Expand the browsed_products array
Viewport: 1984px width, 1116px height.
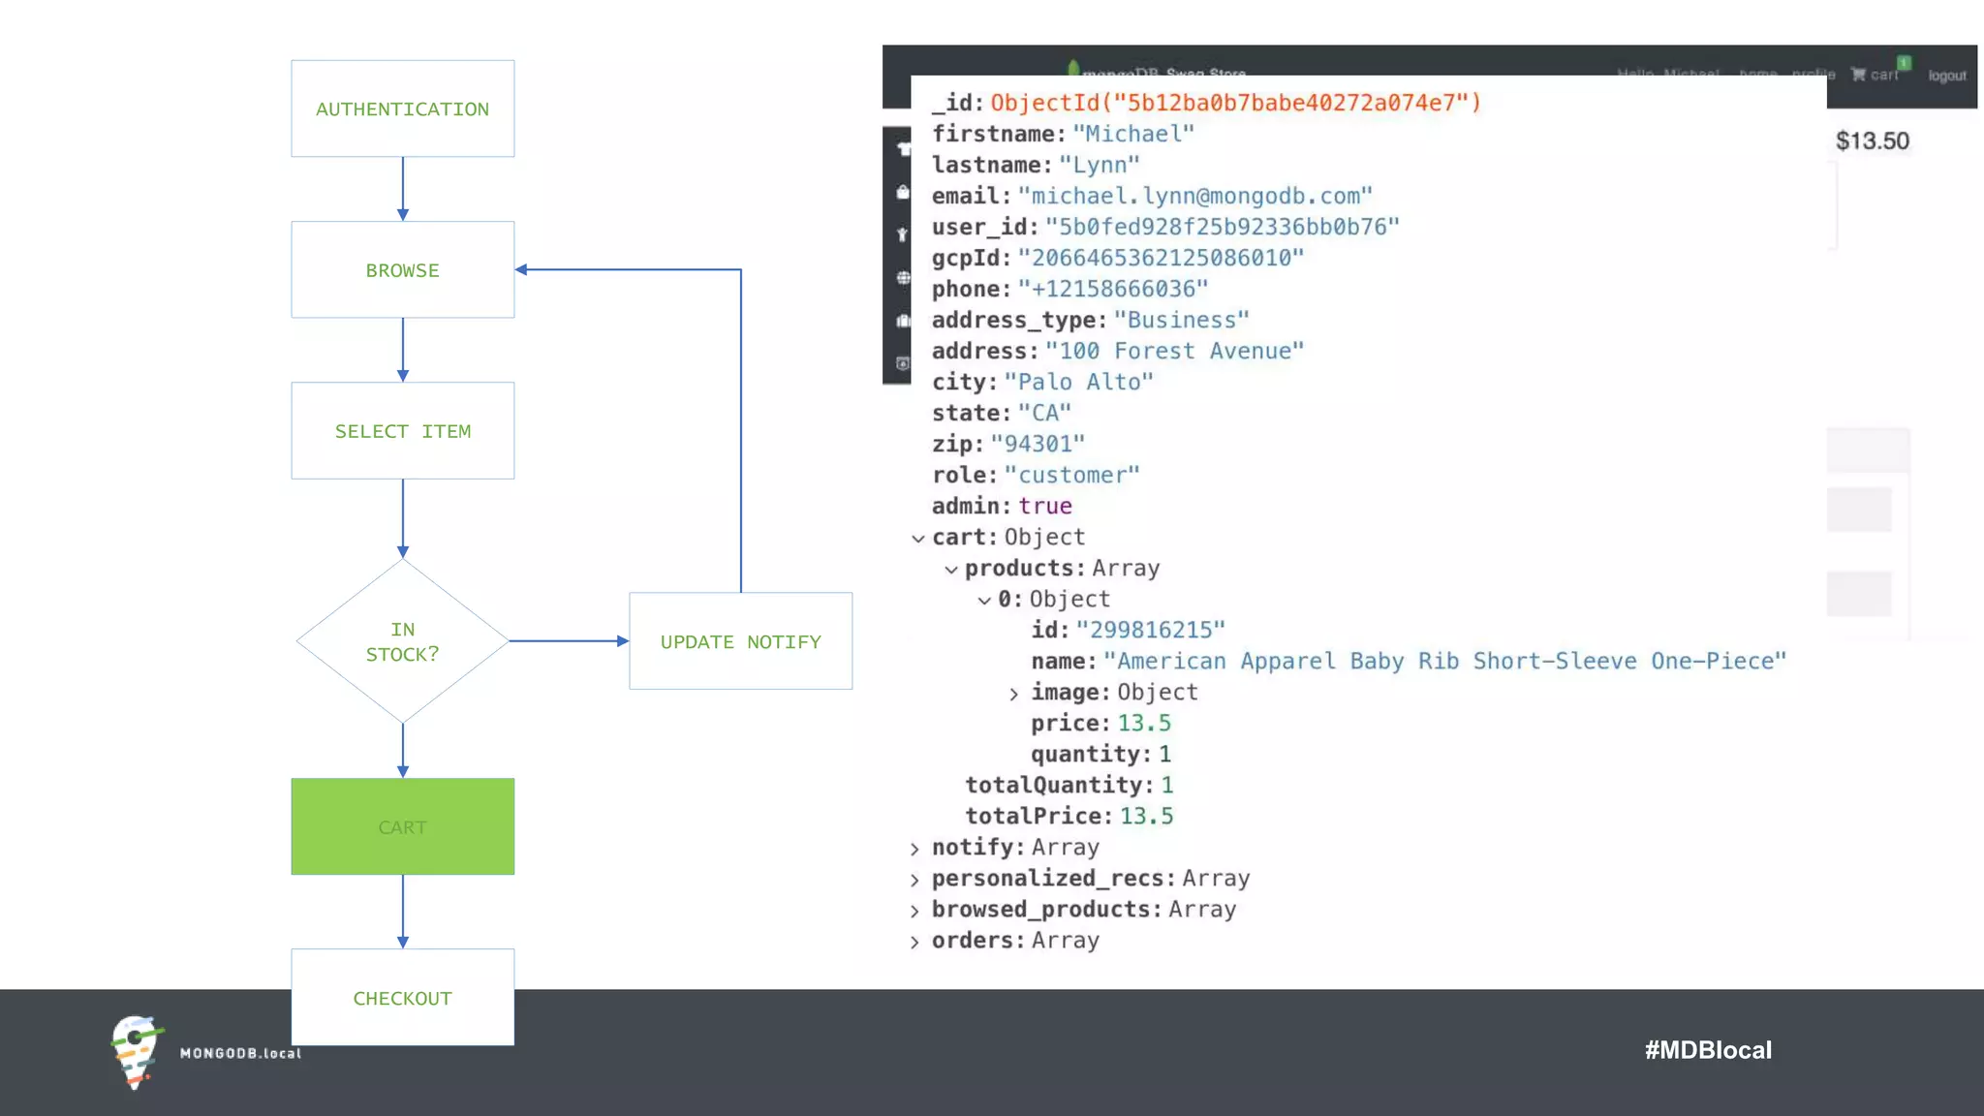pos(914,911)
